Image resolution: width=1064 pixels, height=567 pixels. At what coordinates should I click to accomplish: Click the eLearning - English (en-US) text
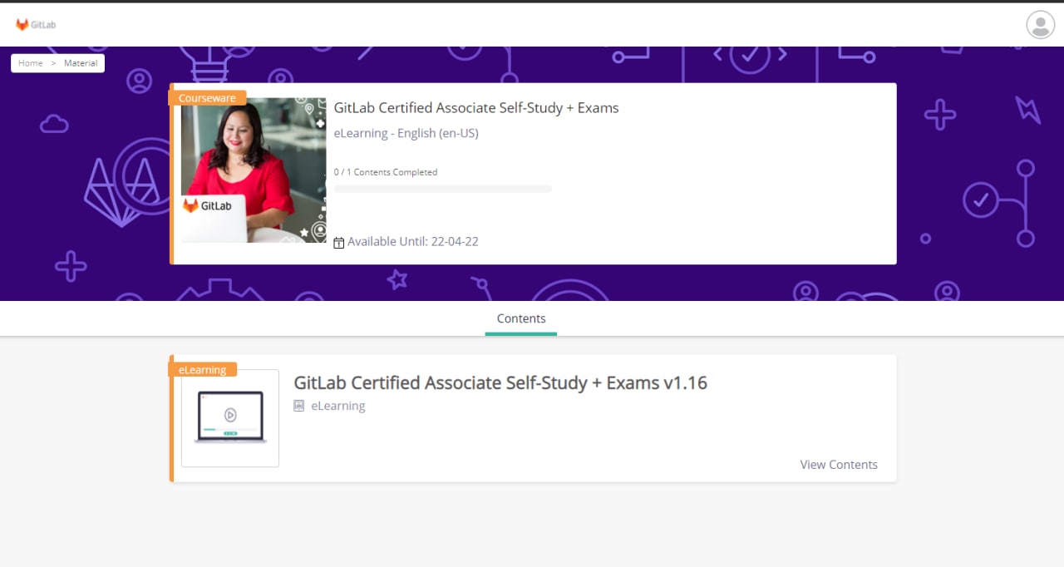pos(406,133)
